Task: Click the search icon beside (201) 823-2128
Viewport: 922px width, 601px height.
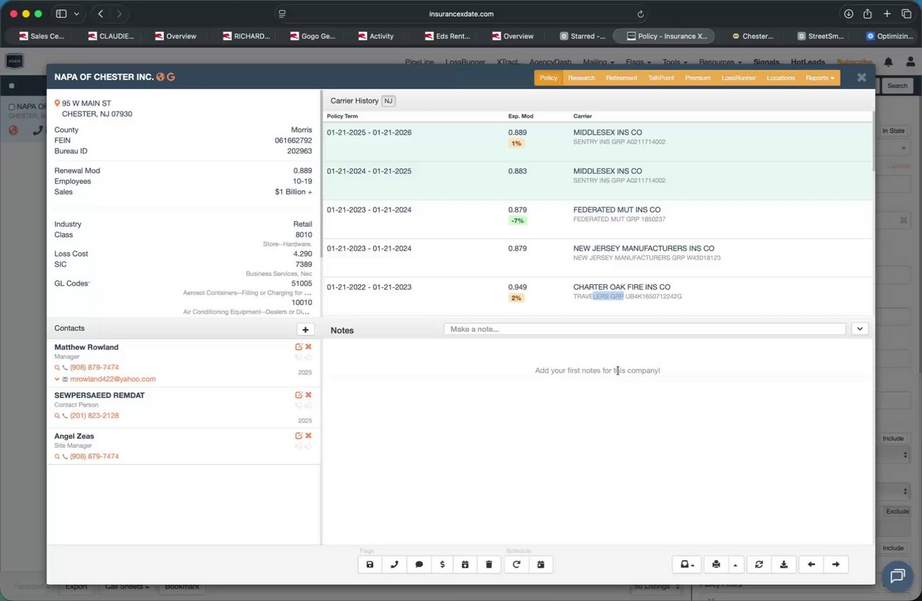Action: coord(58,416)
